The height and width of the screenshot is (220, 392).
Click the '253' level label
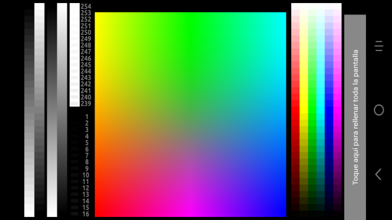pyautogui.click(x=86, y=13)
